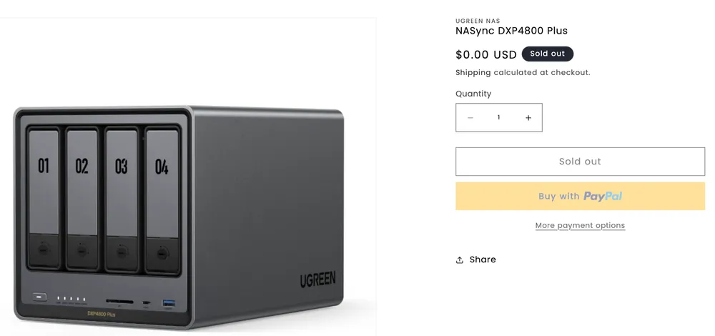Click the PayPal logo on the yellow button
The image size is (715, 336).
tap(602, 196)
